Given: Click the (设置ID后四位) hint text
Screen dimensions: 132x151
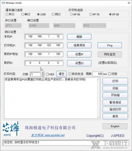Looking at the screenshot, I should [x=108, y=63].
